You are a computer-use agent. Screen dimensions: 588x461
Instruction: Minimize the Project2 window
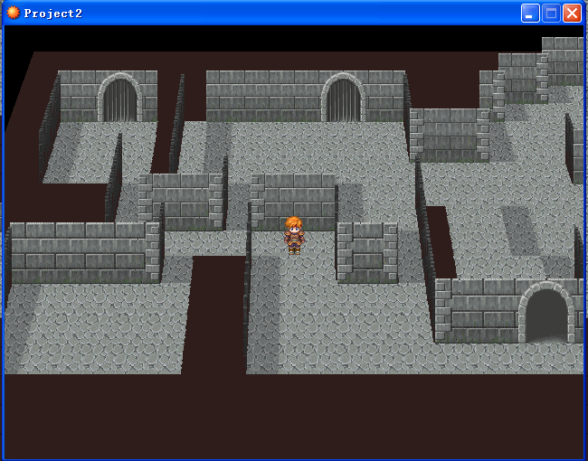[530, 14]
